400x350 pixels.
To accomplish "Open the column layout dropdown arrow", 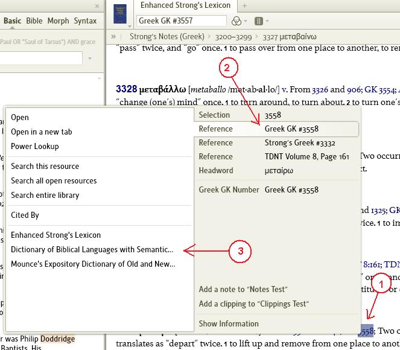I will coord(267,21).
